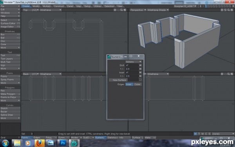The image size is (235, 147).
Task: Switch to the Detail tab
Action: click(70, 6)
